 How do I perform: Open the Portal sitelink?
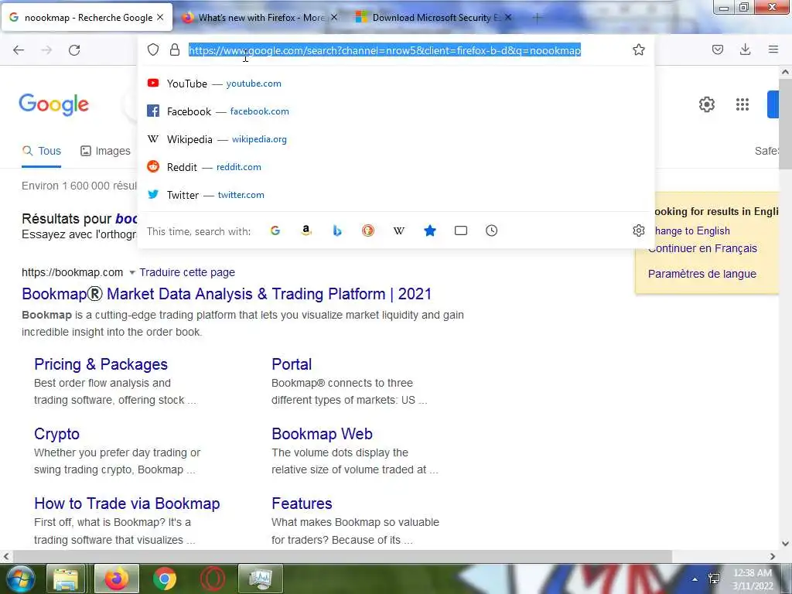click(292, 364)
